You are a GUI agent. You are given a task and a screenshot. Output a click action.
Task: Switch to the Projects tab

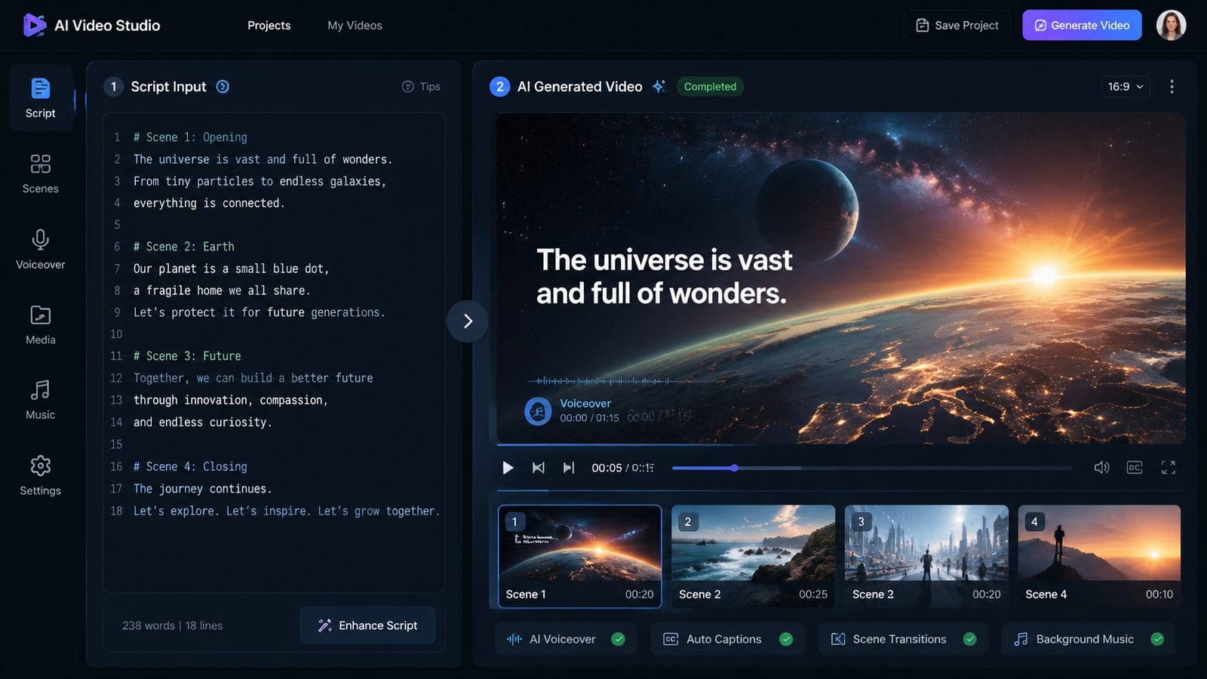269,25
